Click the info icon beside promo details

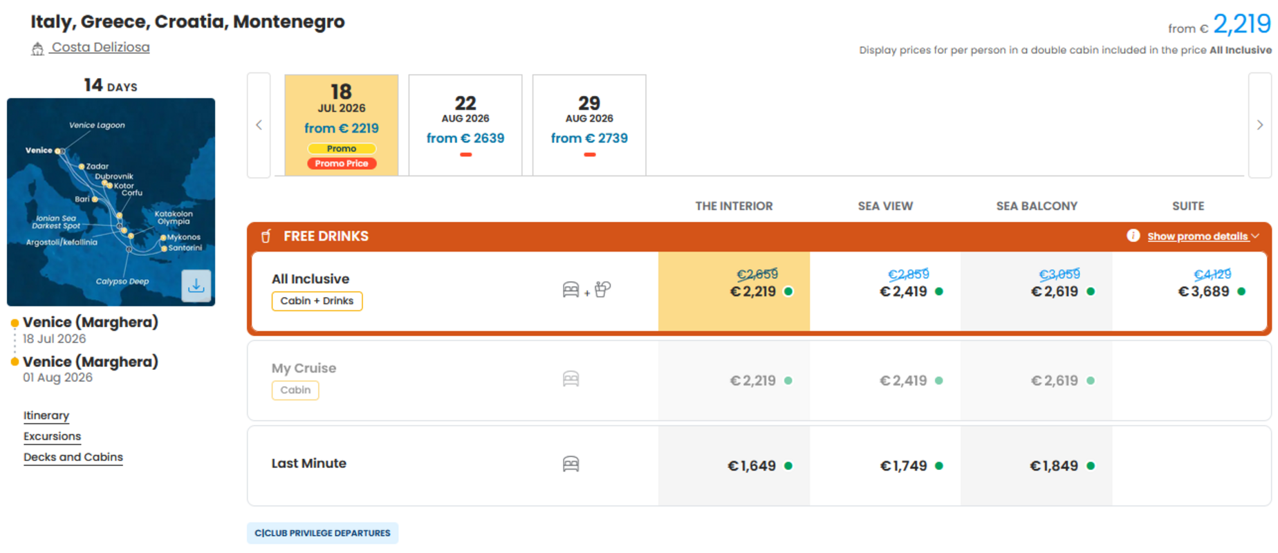[1133, 236]
